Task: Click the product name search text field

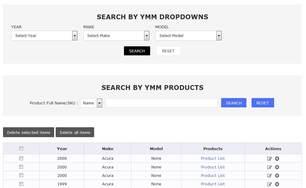Action: [x=162, y=103]
